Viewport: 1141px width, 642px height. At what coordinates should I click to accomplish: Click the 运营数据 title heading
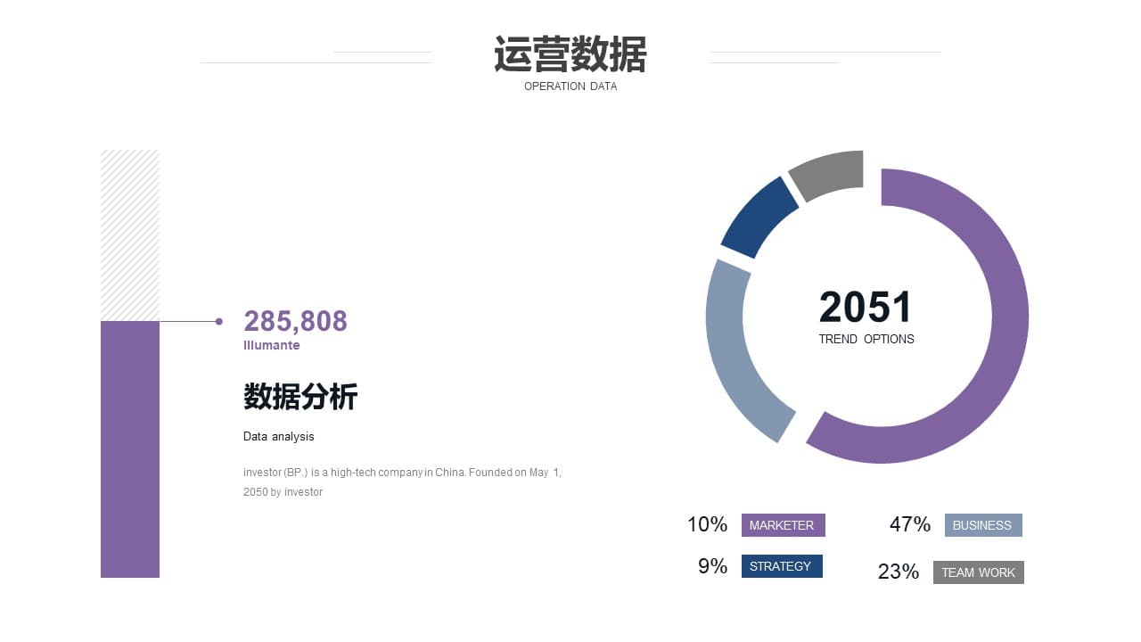tap(570, 54)
